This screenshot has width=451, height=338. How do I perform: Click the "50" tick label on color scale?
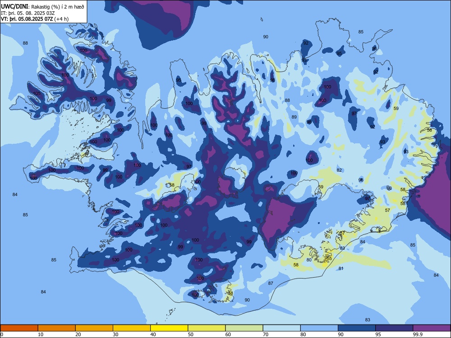tap(191, 334)
